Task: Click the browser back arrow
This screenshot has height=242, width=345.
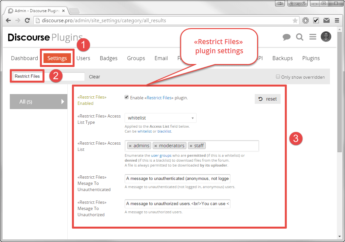Action: click(9, 21)
